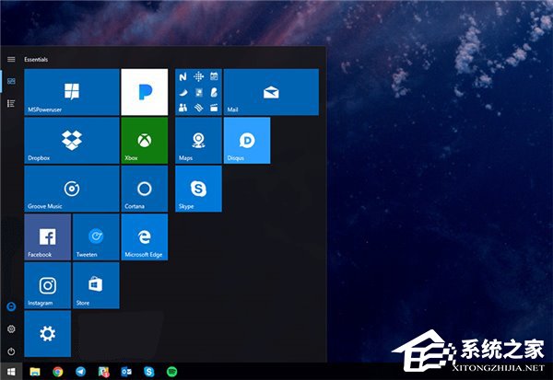Click the People icon in the tile folder

[x=182, y=108]
